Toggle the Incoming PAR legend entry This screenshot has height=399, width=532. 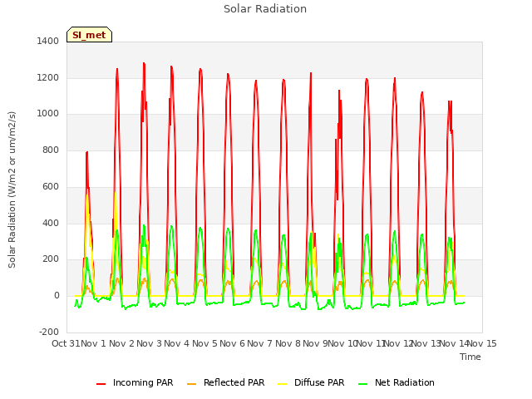click(x=135, y=382)
